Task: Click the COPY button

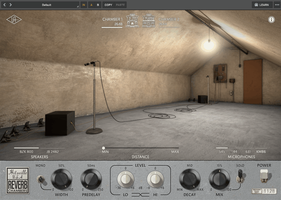Action: [108, 5]
